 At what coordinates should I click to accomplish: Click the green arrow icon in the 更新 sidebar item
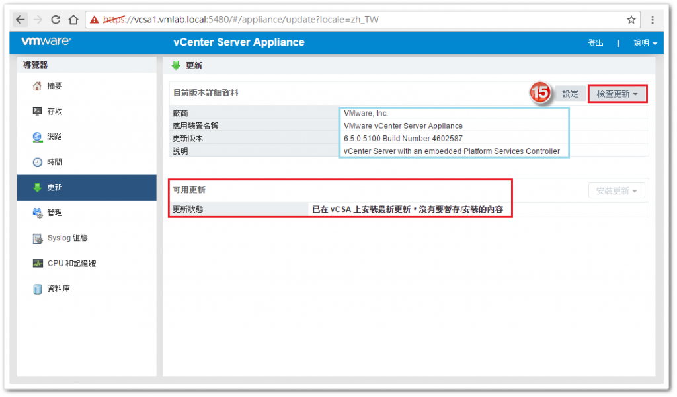pos(38,188)
